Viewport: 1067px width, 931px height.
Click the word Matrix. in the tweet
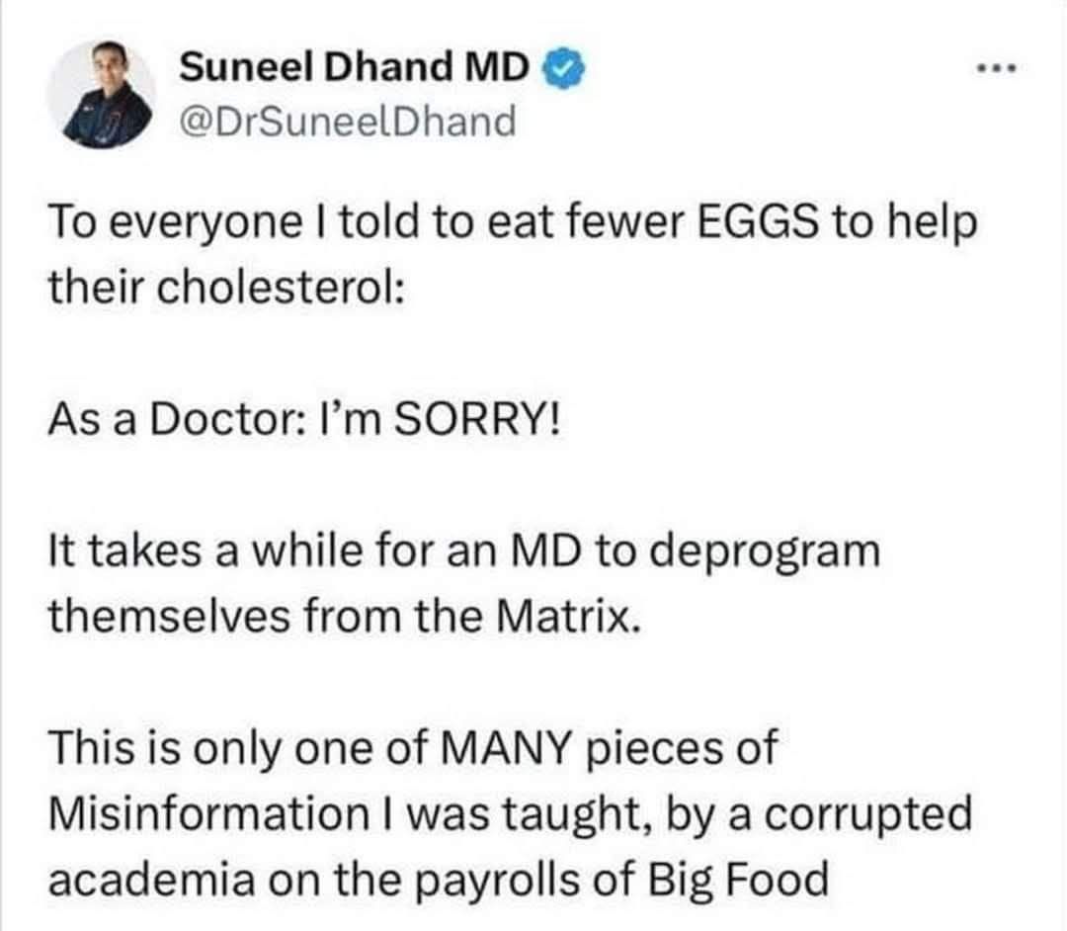point(570,617)
